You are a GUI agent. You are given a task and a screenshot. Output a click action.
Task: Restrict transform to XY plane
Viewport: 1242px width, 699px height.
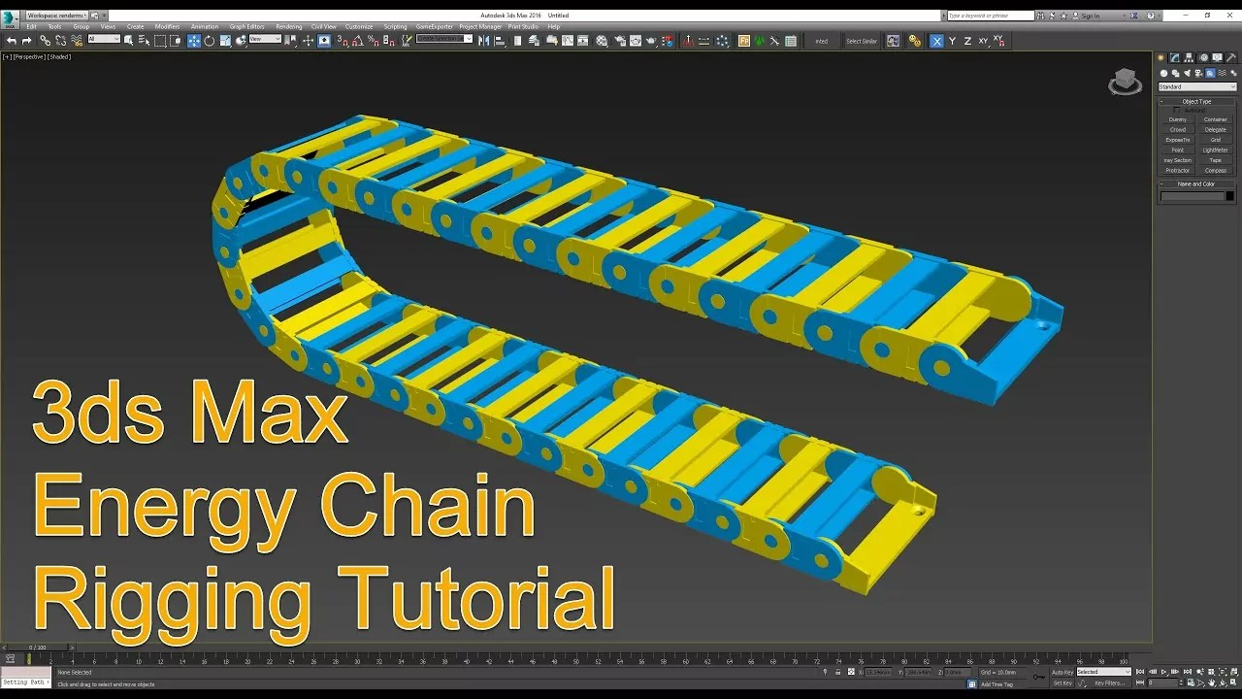click(983, 41)
